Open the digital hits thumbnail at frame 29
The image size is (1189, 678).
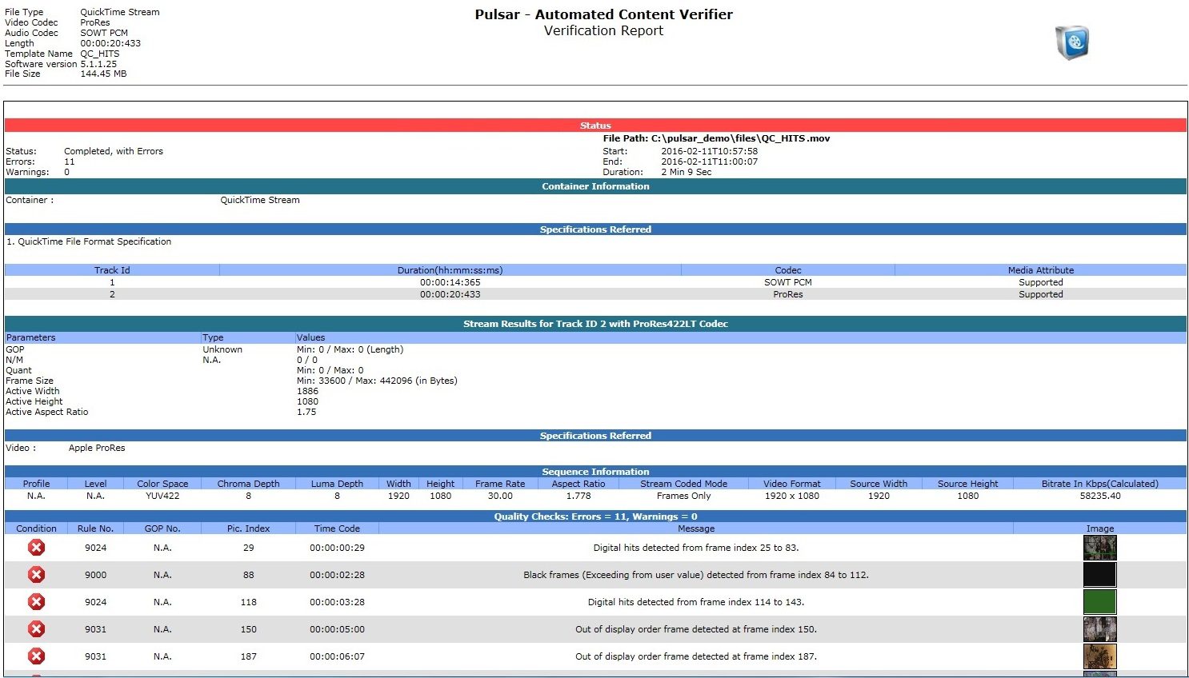pyautogui.click(x=1099, y=548)
